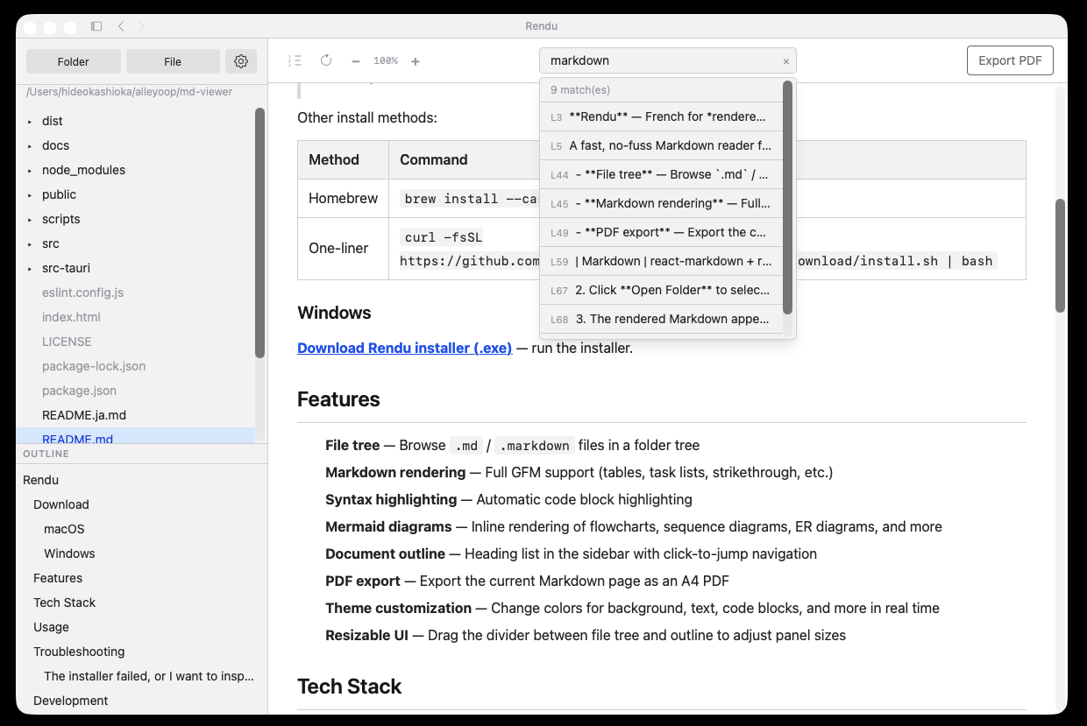
Task: Switch to the Folder tab
Action: (x=73, y=61)
